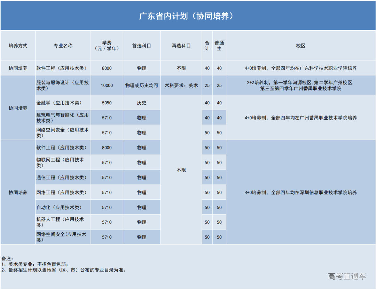Click the 学费（元／学年）header
376x290 pixels.
(x=107, y=46)
